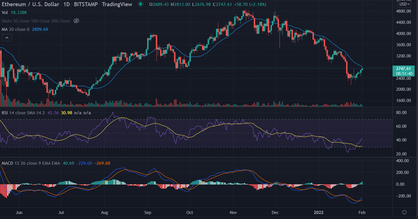Viewport: 418px width, 219px height.
Task: Select the MA 20 close indicator legend
Action: click(16, 29)
